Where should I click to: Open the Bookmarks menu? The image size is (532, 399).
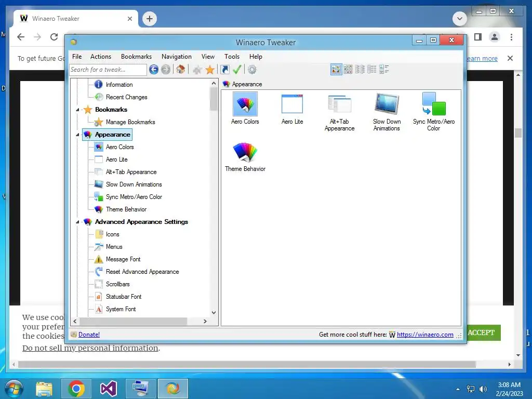click(137, 57)
